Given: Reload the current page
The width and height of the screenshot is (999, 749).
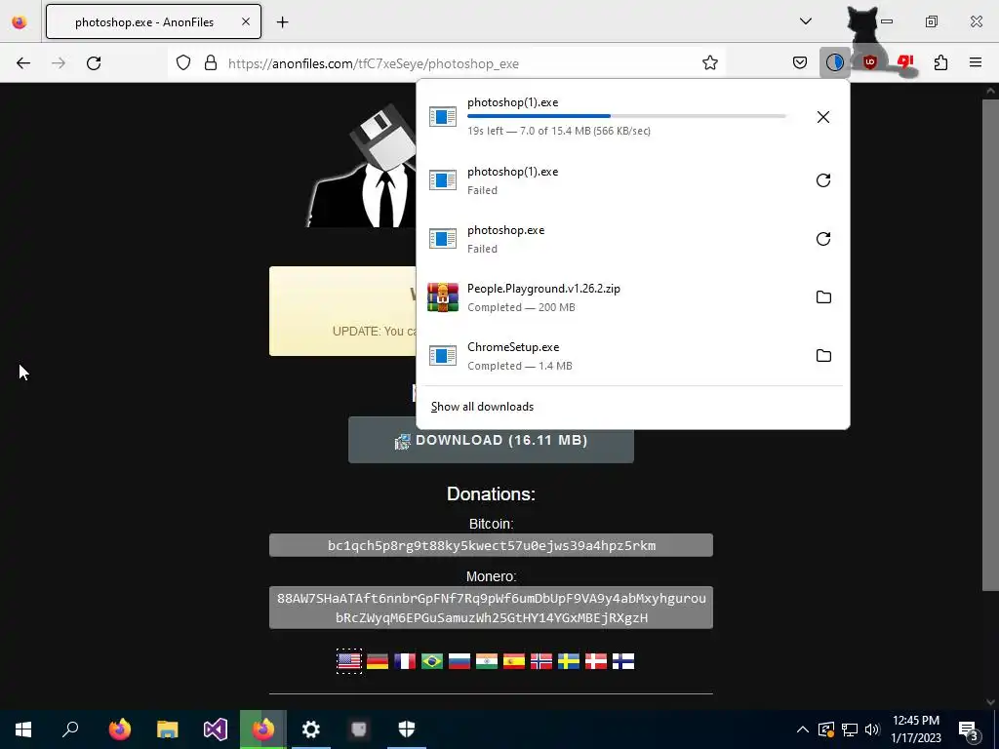Looking at the screenshot, I should 94,63.
